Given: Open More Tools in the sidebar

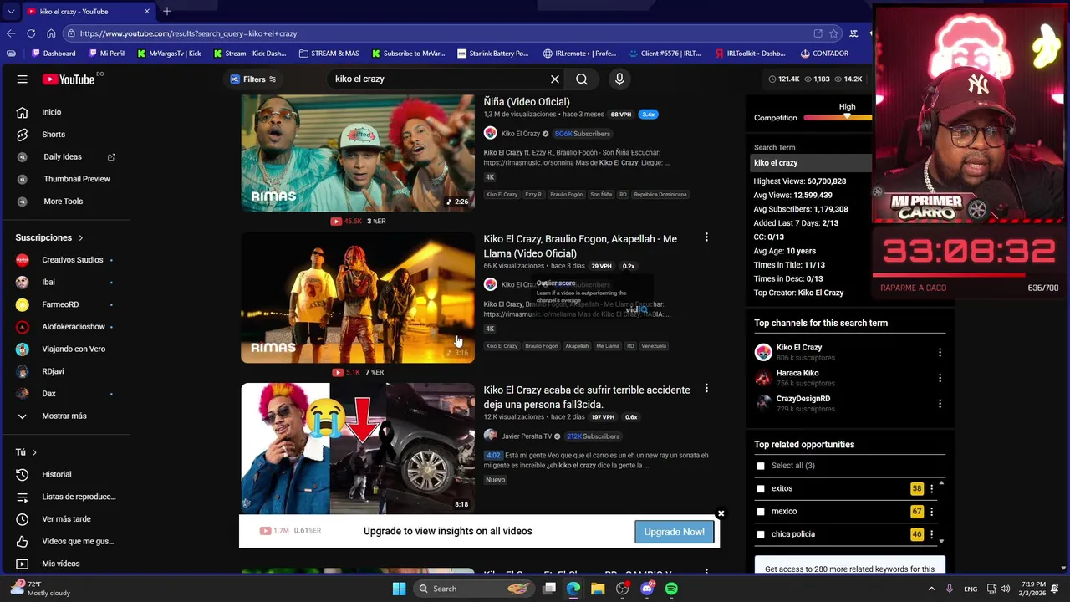Looking at the screenshot, I should (x=63, y=202).
